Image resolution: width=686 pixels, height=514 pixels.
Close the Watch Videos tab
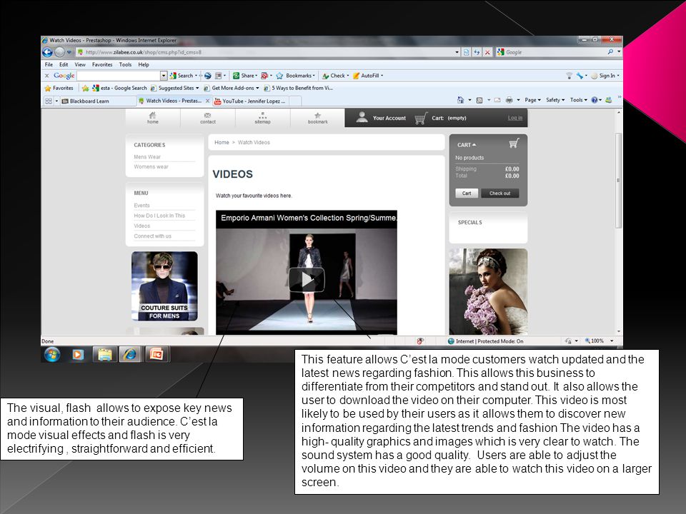pos(207,101)
